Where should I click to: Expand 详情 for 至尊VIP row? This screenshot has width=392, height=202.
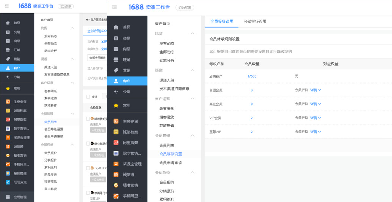click(x=315, y=131)
